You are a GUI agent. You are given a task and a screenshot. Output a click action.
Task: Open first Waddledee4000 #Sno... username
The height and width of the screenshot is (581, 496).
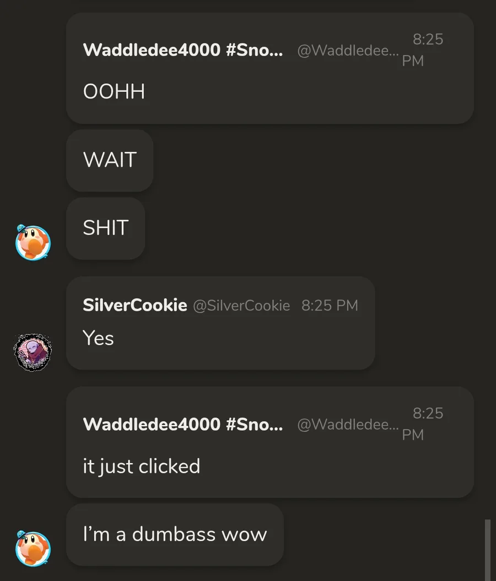click(x=183, y=50)
